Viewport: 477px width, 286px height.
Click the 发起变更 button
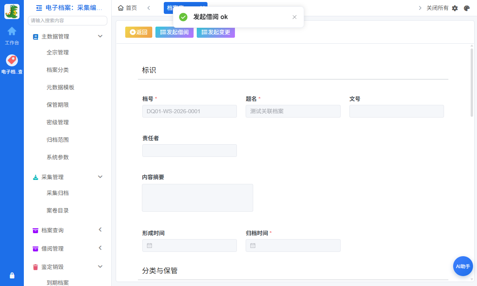click(x=216, y=32)
